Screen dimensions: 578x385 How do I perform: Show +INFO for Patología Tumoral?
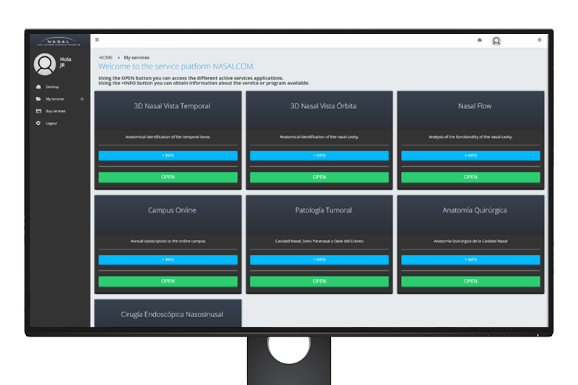click(x=319, y=260)
